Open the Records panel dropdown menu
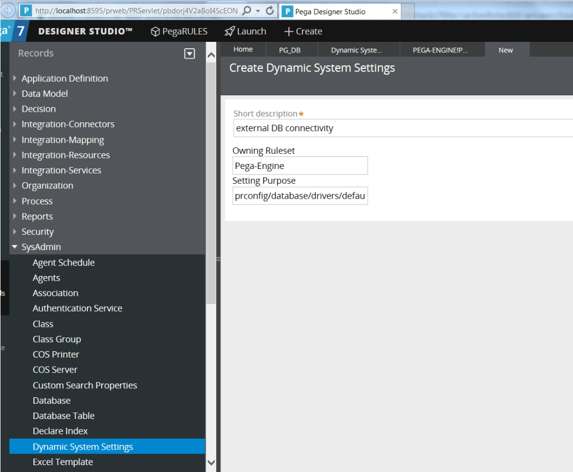 click(x=189, y=54)
